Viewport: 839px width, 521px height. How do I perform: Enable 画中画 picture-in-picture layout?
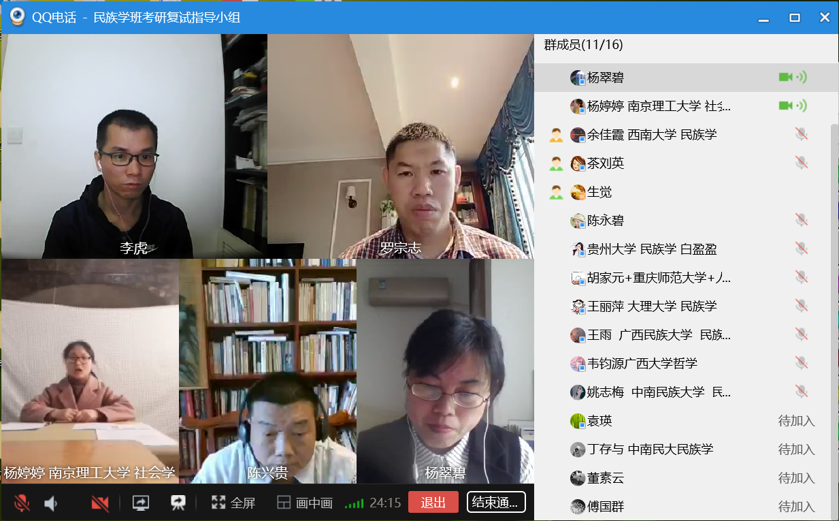pyautogui.click(x=305, y=503)
